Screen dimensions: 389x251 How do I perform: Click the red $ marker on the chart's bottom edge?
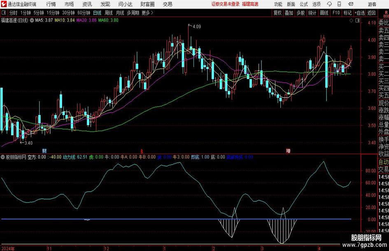(142, 151)
